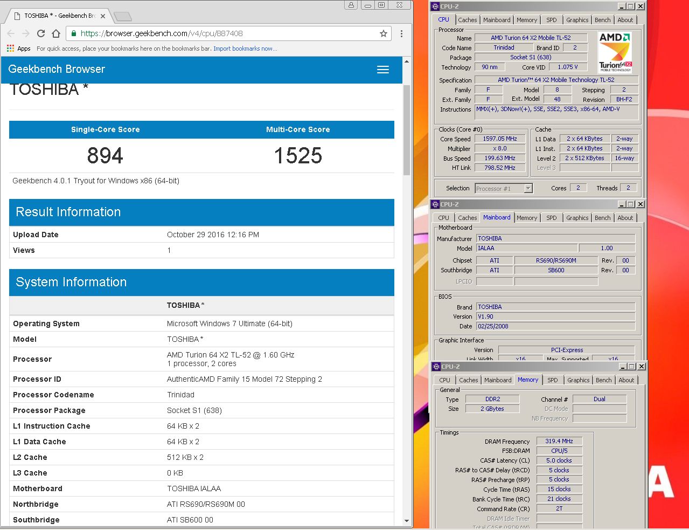Viewport: 689px width, 530px height.
Task: Switch to Caches tab in top CPU-Z window
Action: [467, 20]
